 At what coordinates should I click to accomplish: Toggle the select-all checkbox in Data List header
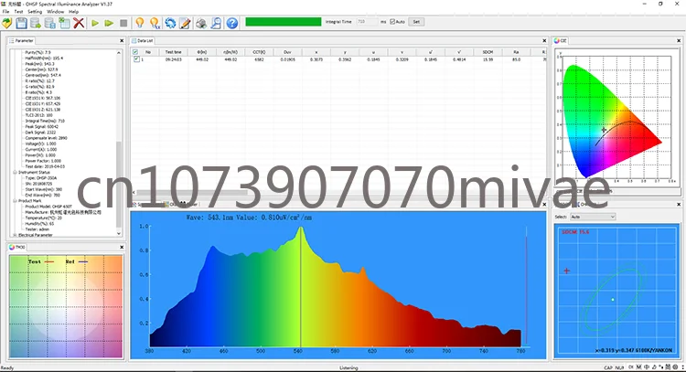tap(135, 52)
